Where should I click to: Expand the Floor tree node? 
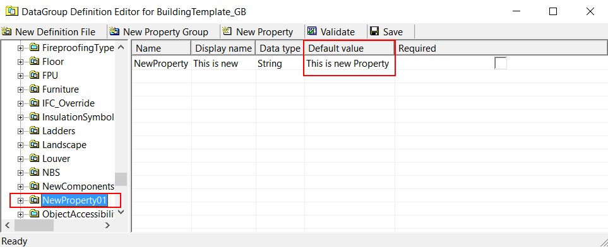[21, 62]
